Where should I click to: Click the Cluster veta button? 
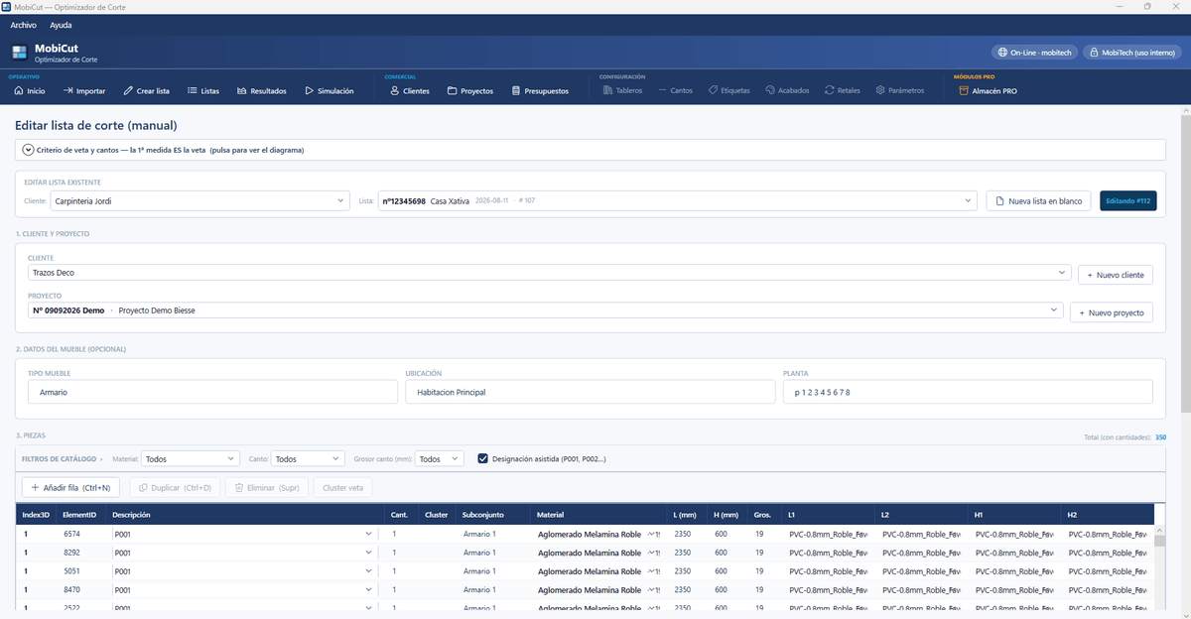coord(342,488)
